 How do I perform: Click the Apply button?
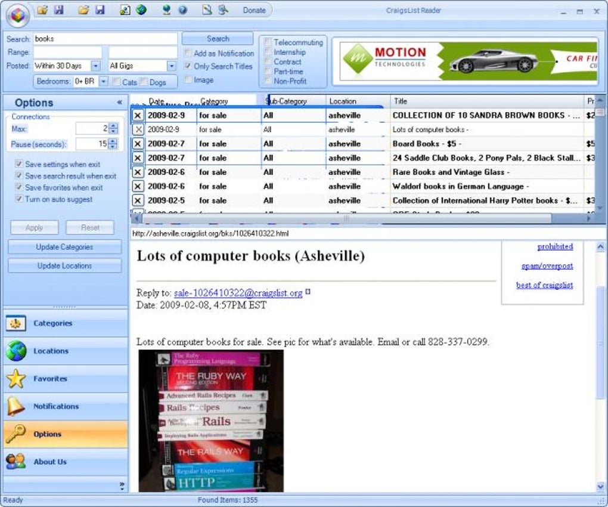35,228
